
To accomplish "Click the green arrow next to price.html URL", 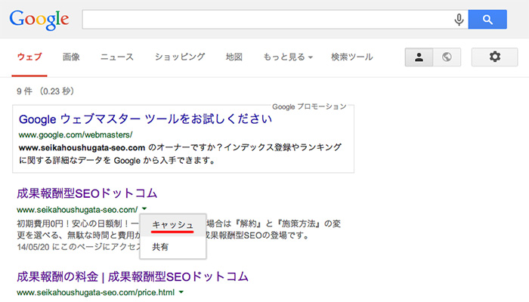I will pos(181,292).
